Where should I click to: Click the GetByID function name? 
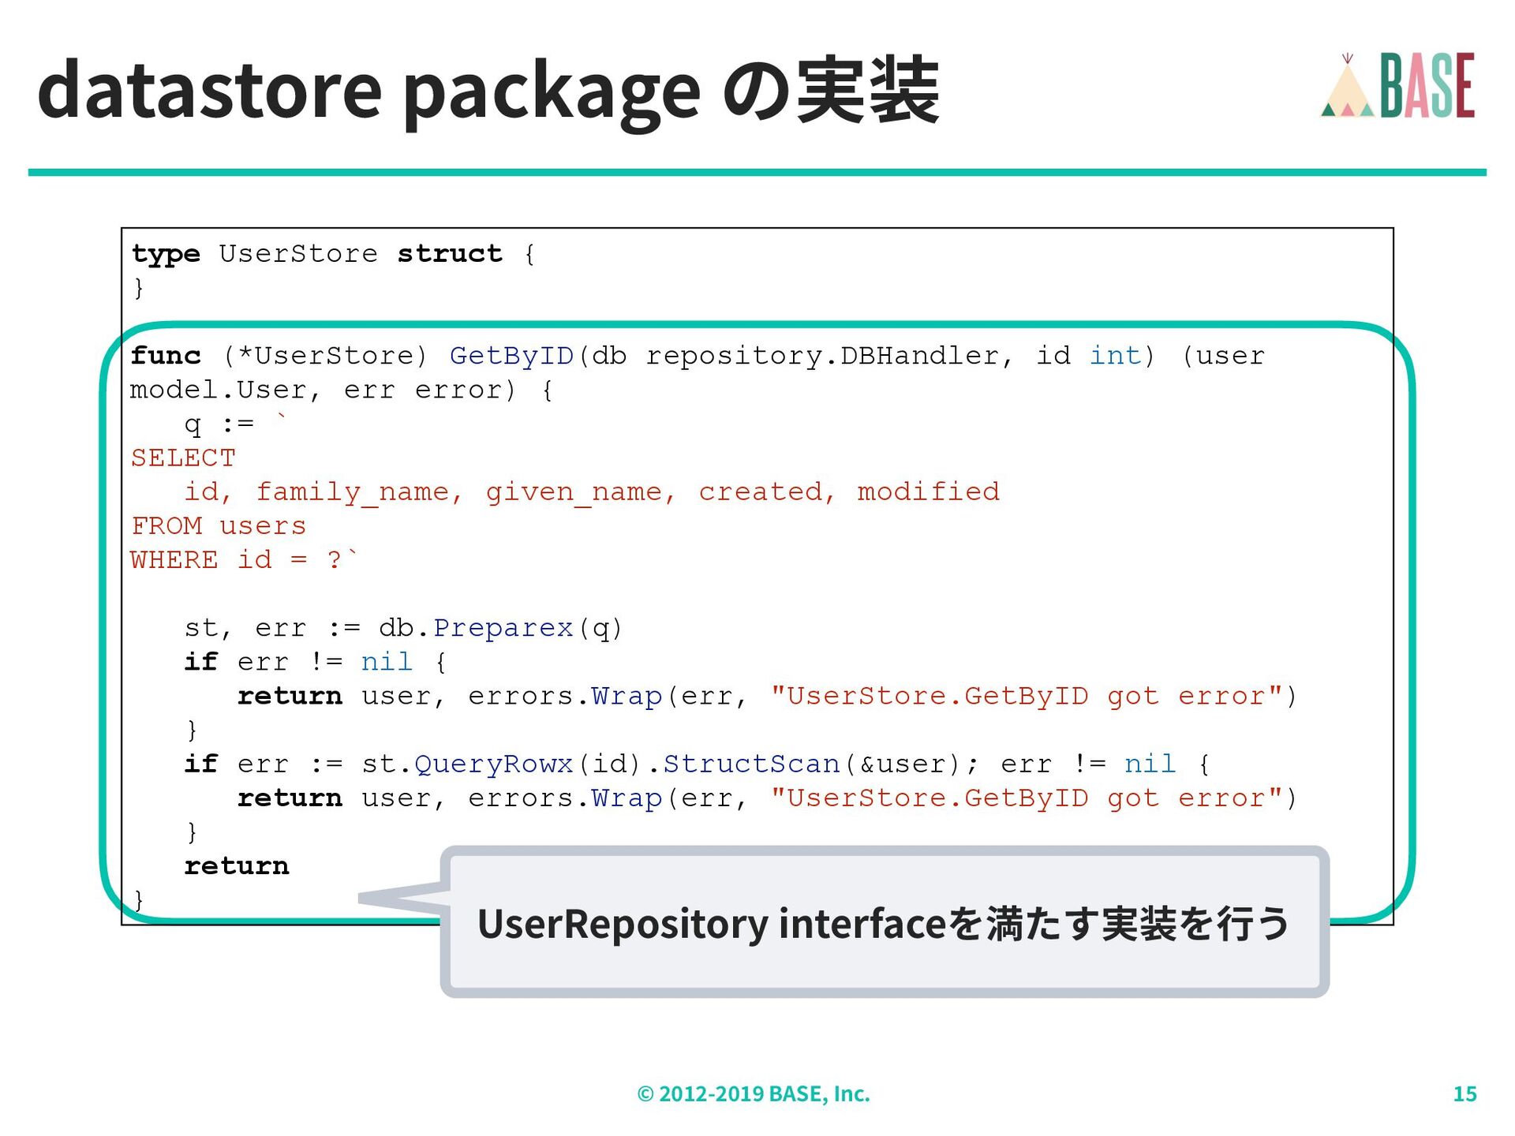pyautogui.click(x=511, y=356)
